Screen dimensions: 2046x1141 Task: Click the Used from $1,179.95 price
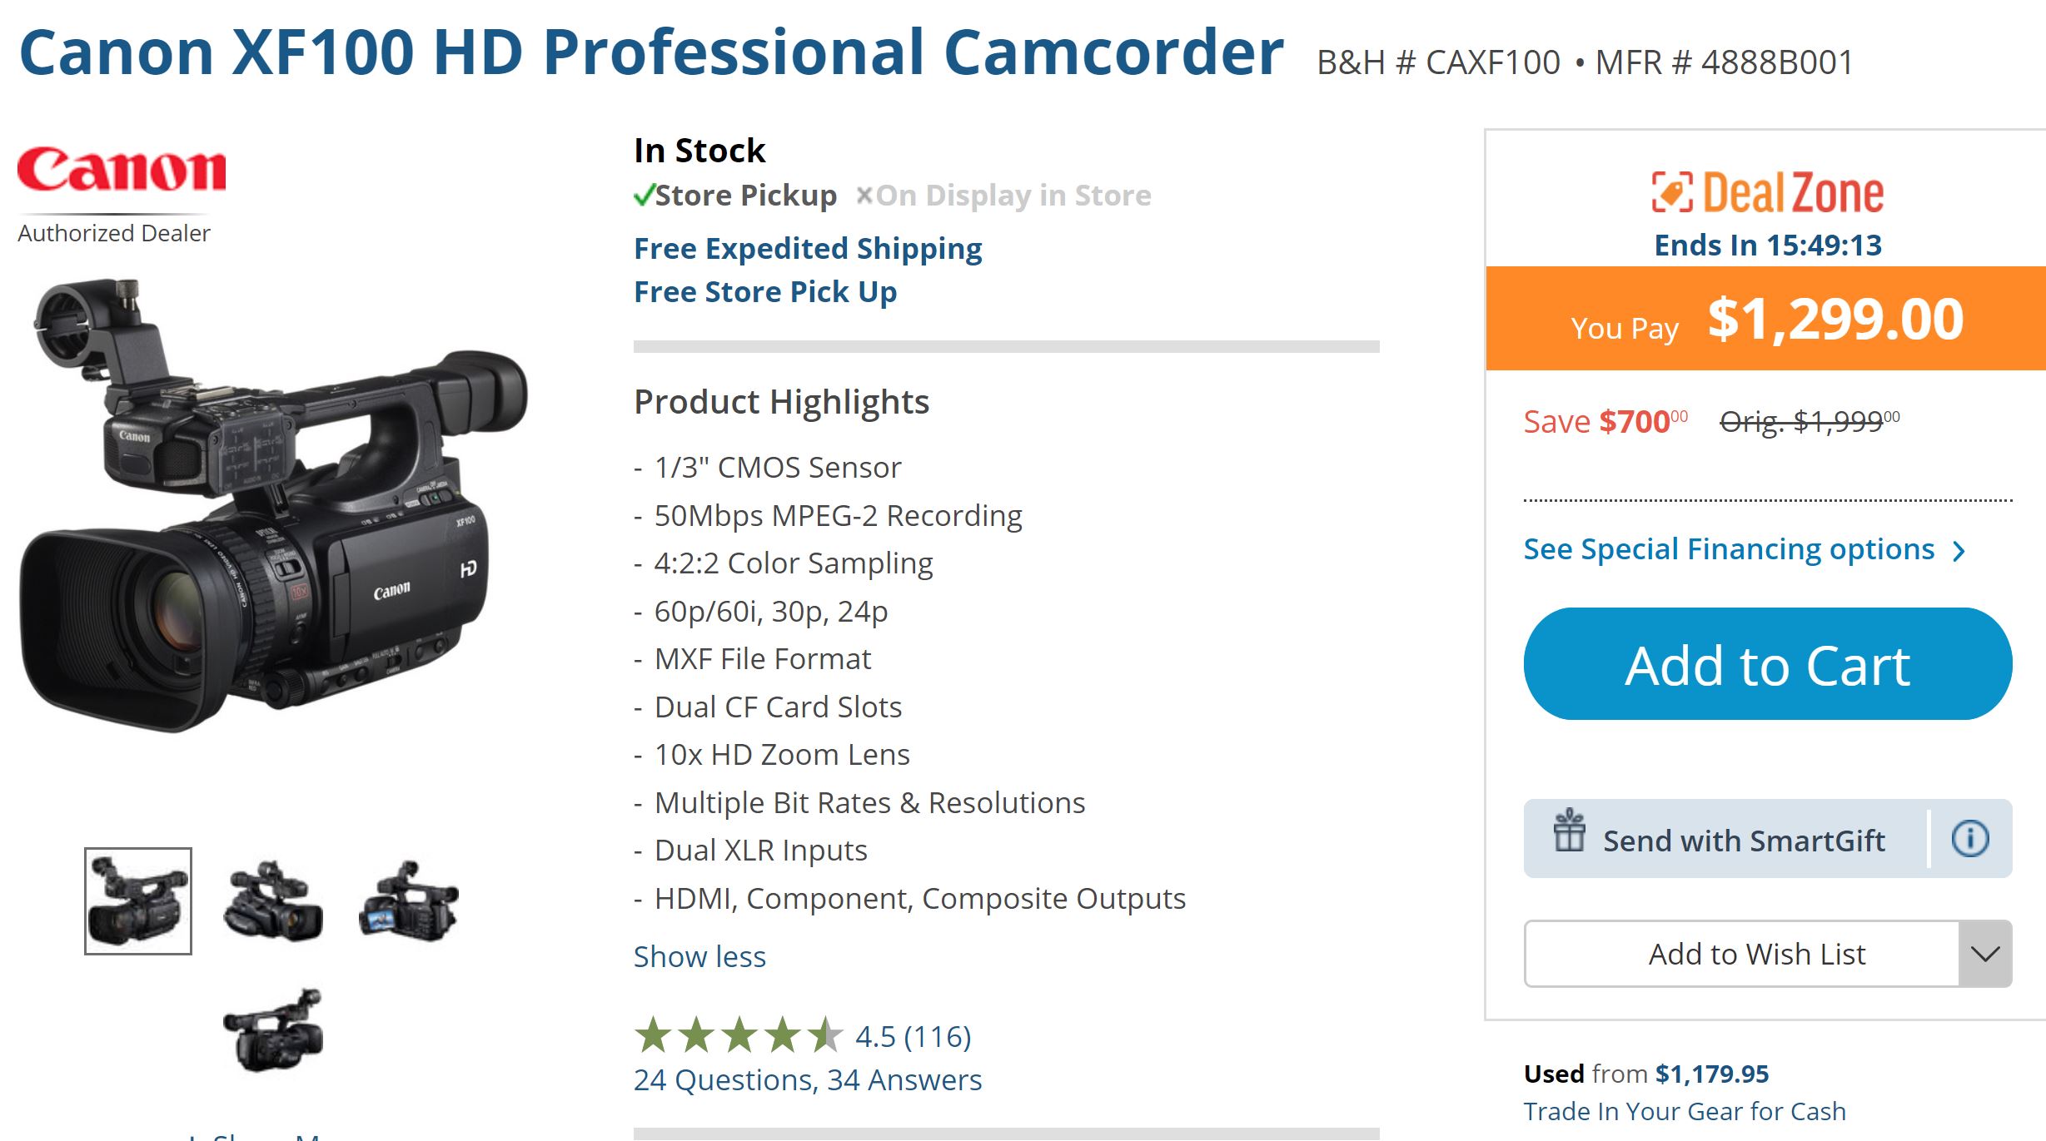pyautogui.click(x=1711, y=1074)
